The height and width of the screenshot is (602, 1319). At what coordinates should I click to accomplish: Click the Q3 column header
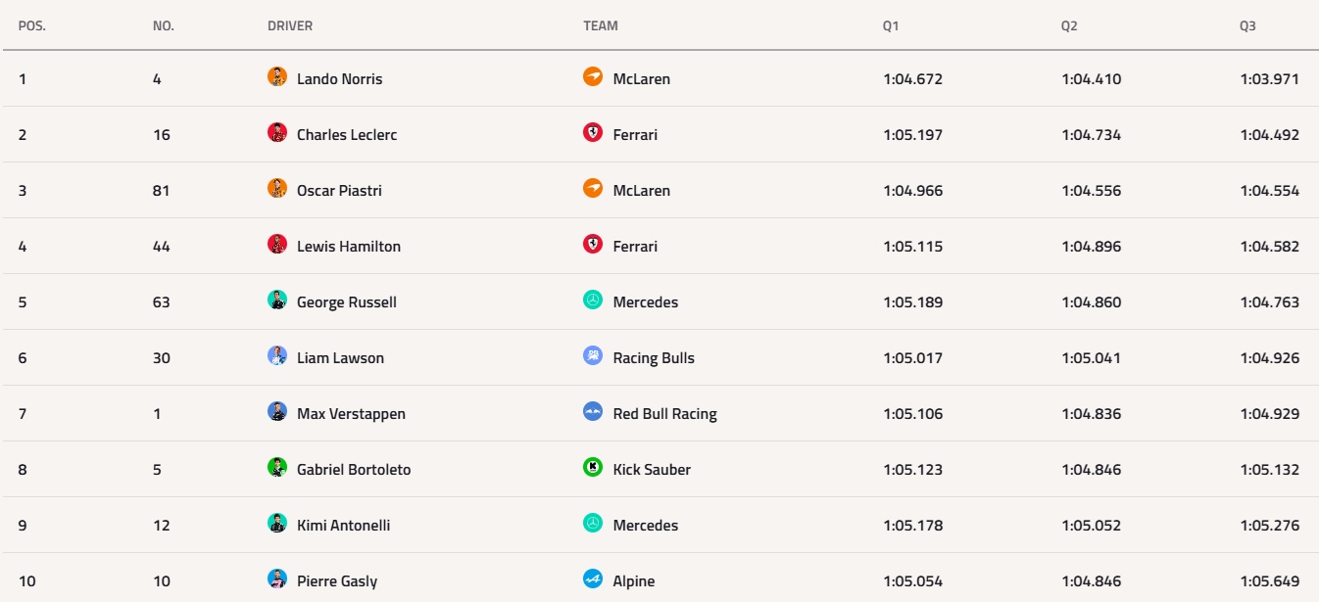pyautogui.click(x=1247, y=26)
